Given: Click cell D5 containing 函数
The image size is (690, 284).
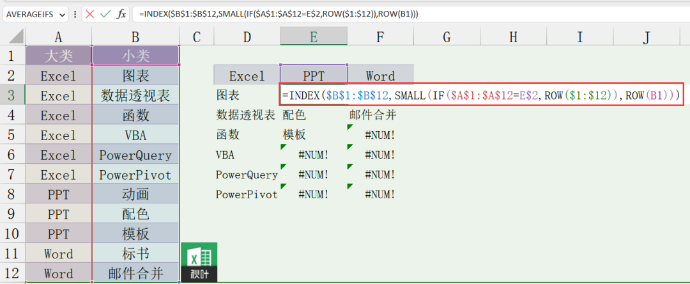Looking at the screenshot, I should [247, 135].
